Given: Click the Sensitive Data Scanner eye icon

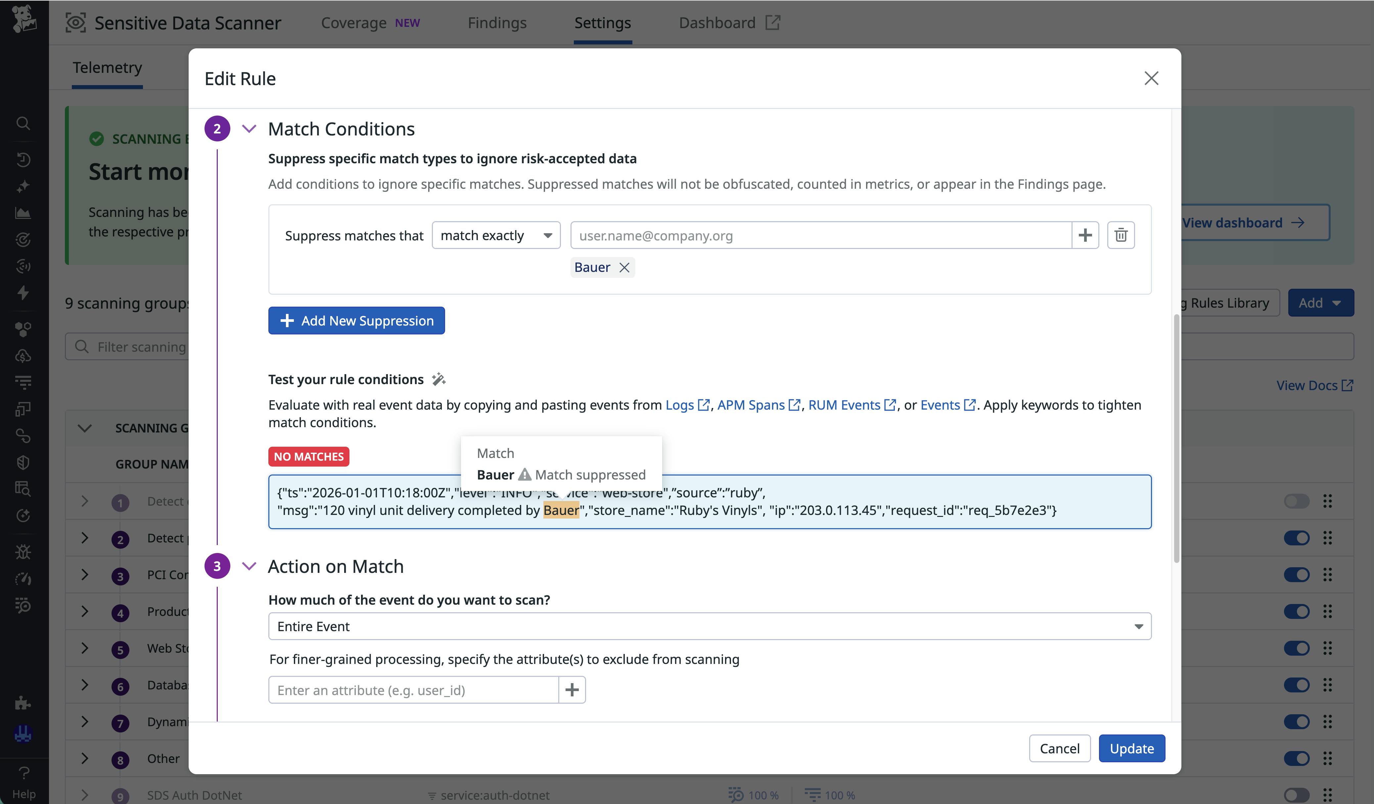Looking at the screenshot, I should [76, 23].
